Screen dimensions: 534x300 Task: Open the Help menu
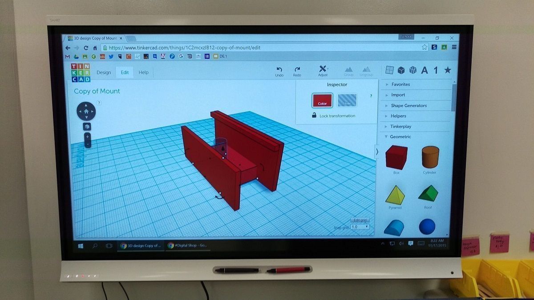pyautogui.click(x=143, y=72)
